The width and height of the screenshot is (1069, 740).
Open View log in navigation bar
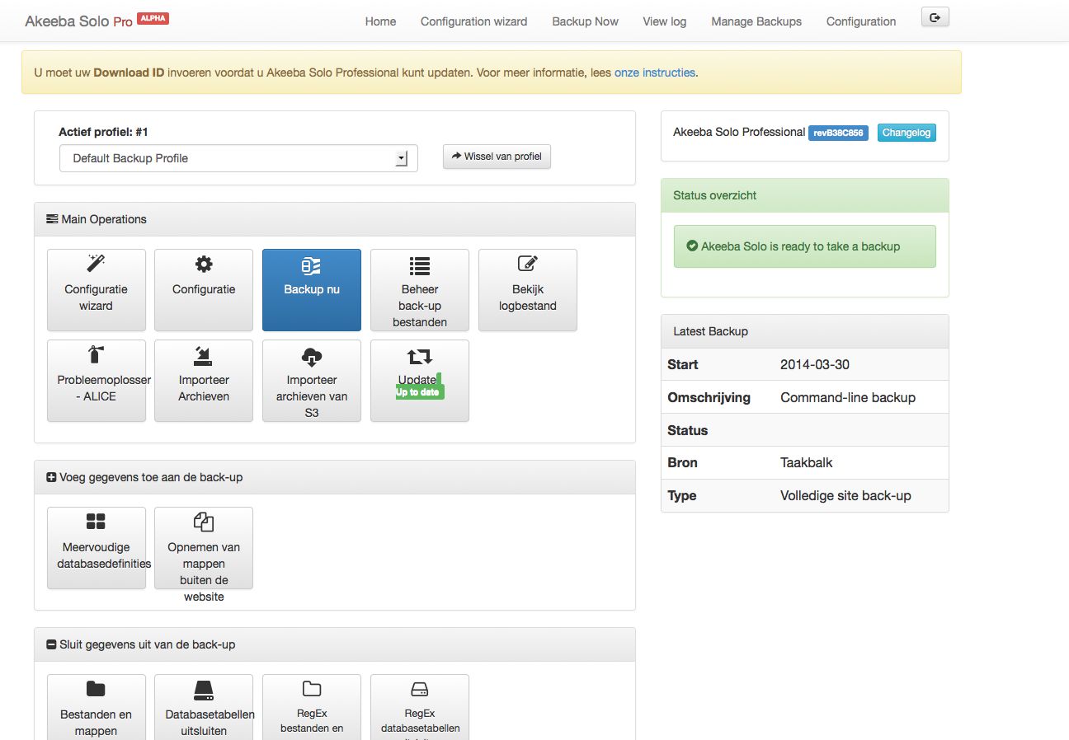[x=665, y=21]
